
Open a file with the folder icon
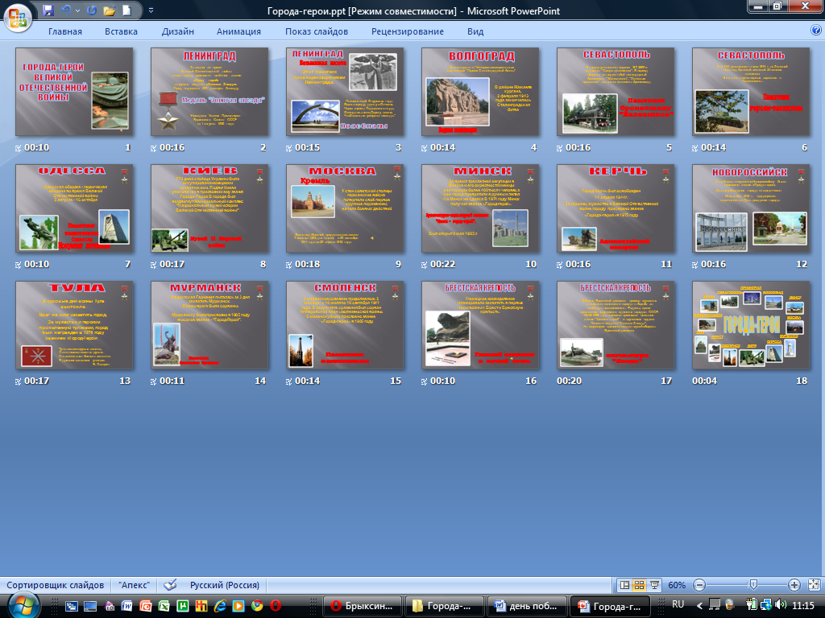[x=110, y=11]
